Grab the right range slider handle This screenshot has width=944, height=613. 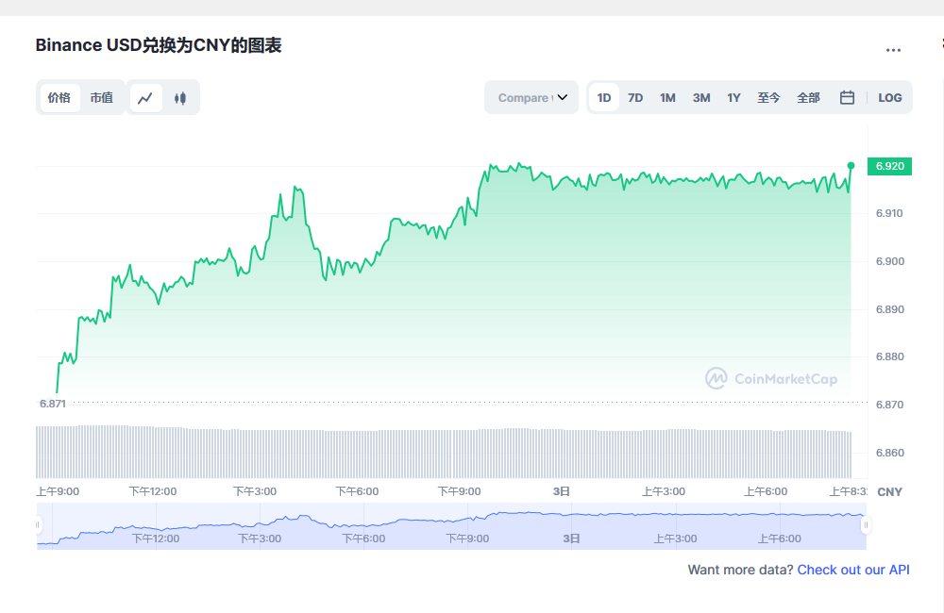click(x=866, y=525)
